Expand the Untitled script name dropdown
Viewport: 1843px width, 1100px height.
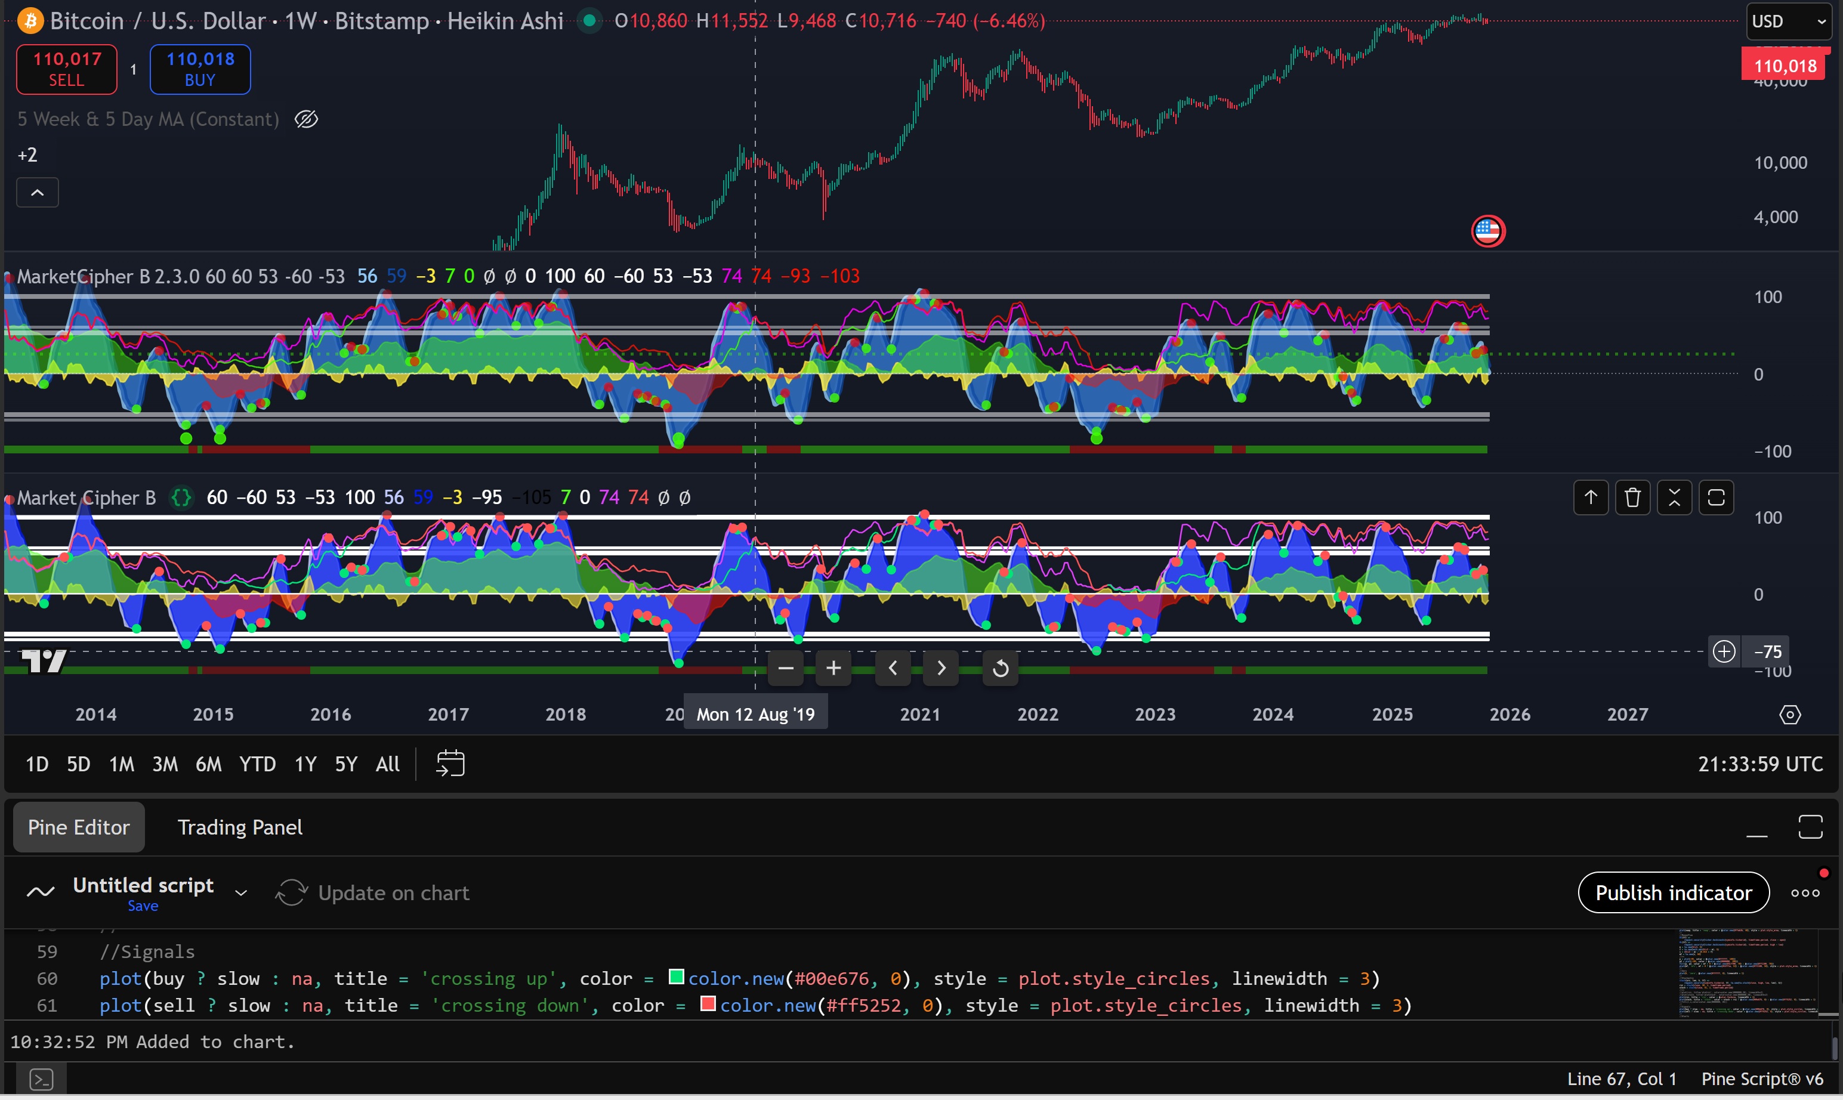pyautogui.click(x=241, y=893)
